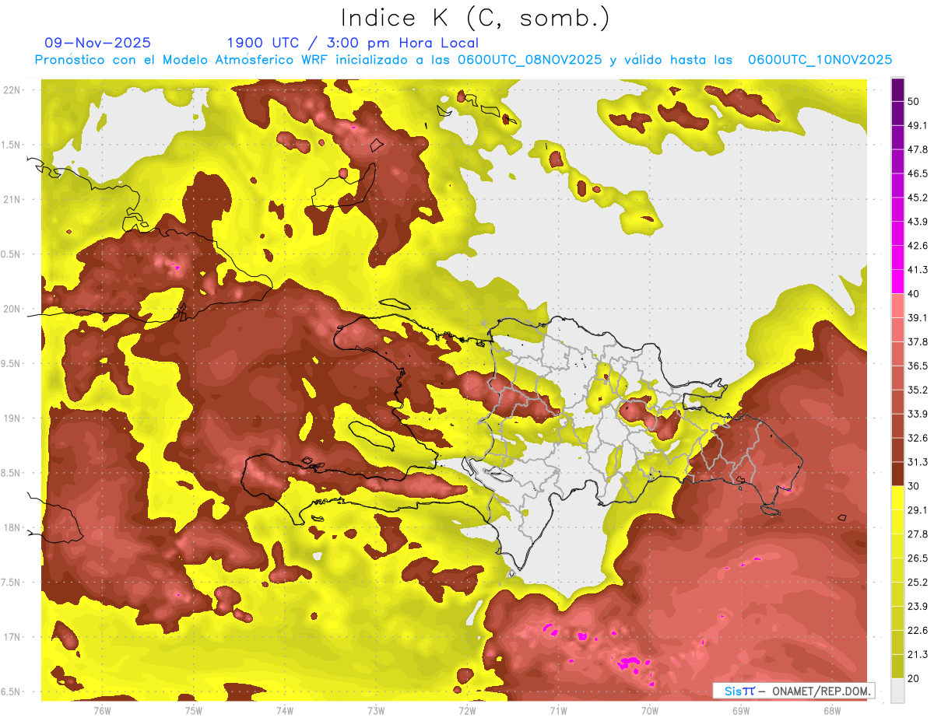934x721 pixels.
Task: Click the colorbar value '22.6'
Action: coord(917,631)
